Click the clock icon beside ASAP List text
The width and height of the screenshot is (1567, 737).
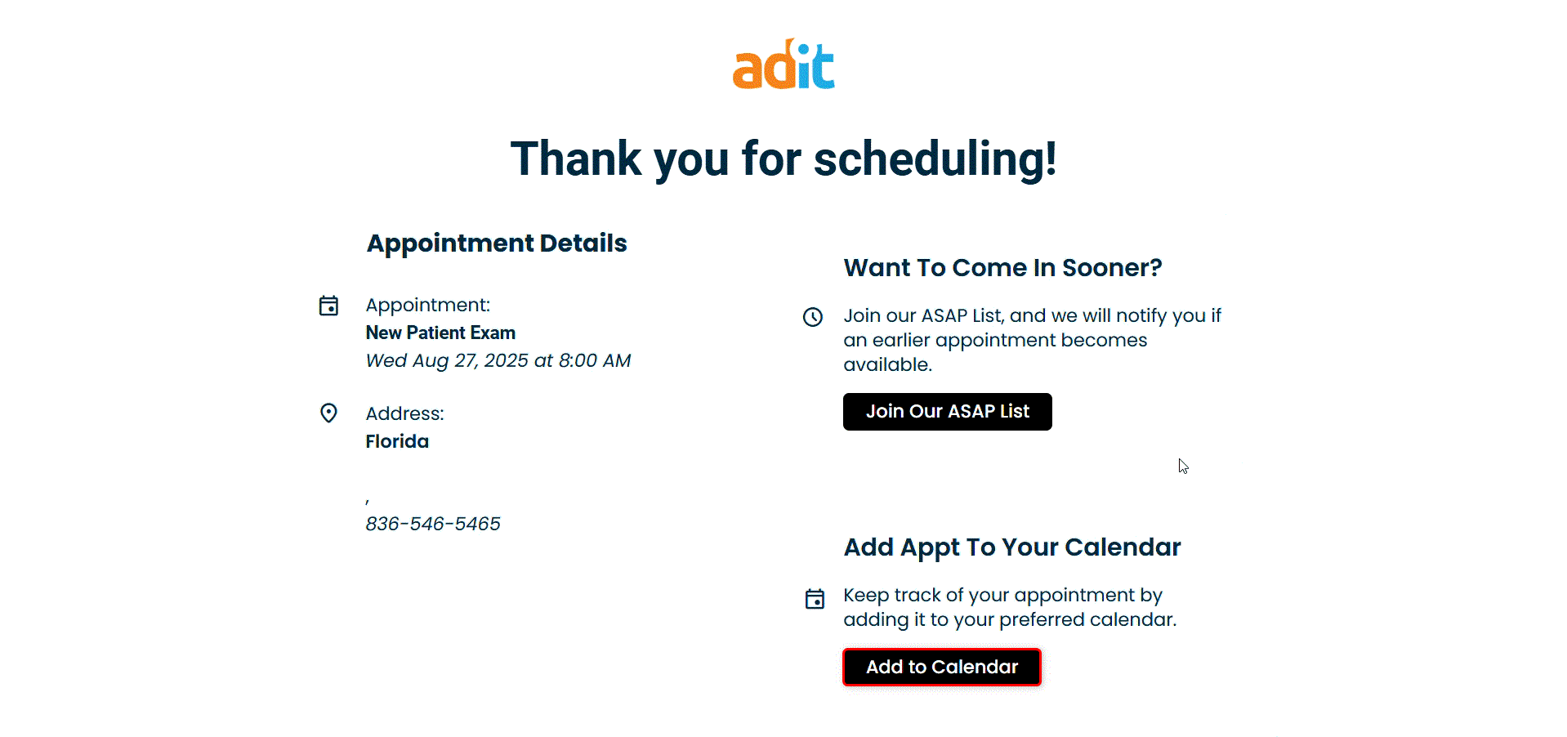(813, 317)
